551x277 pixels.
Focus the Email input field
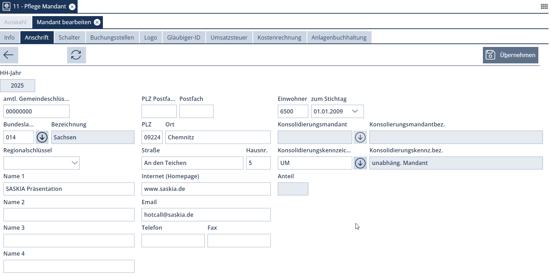click(206, 215)
